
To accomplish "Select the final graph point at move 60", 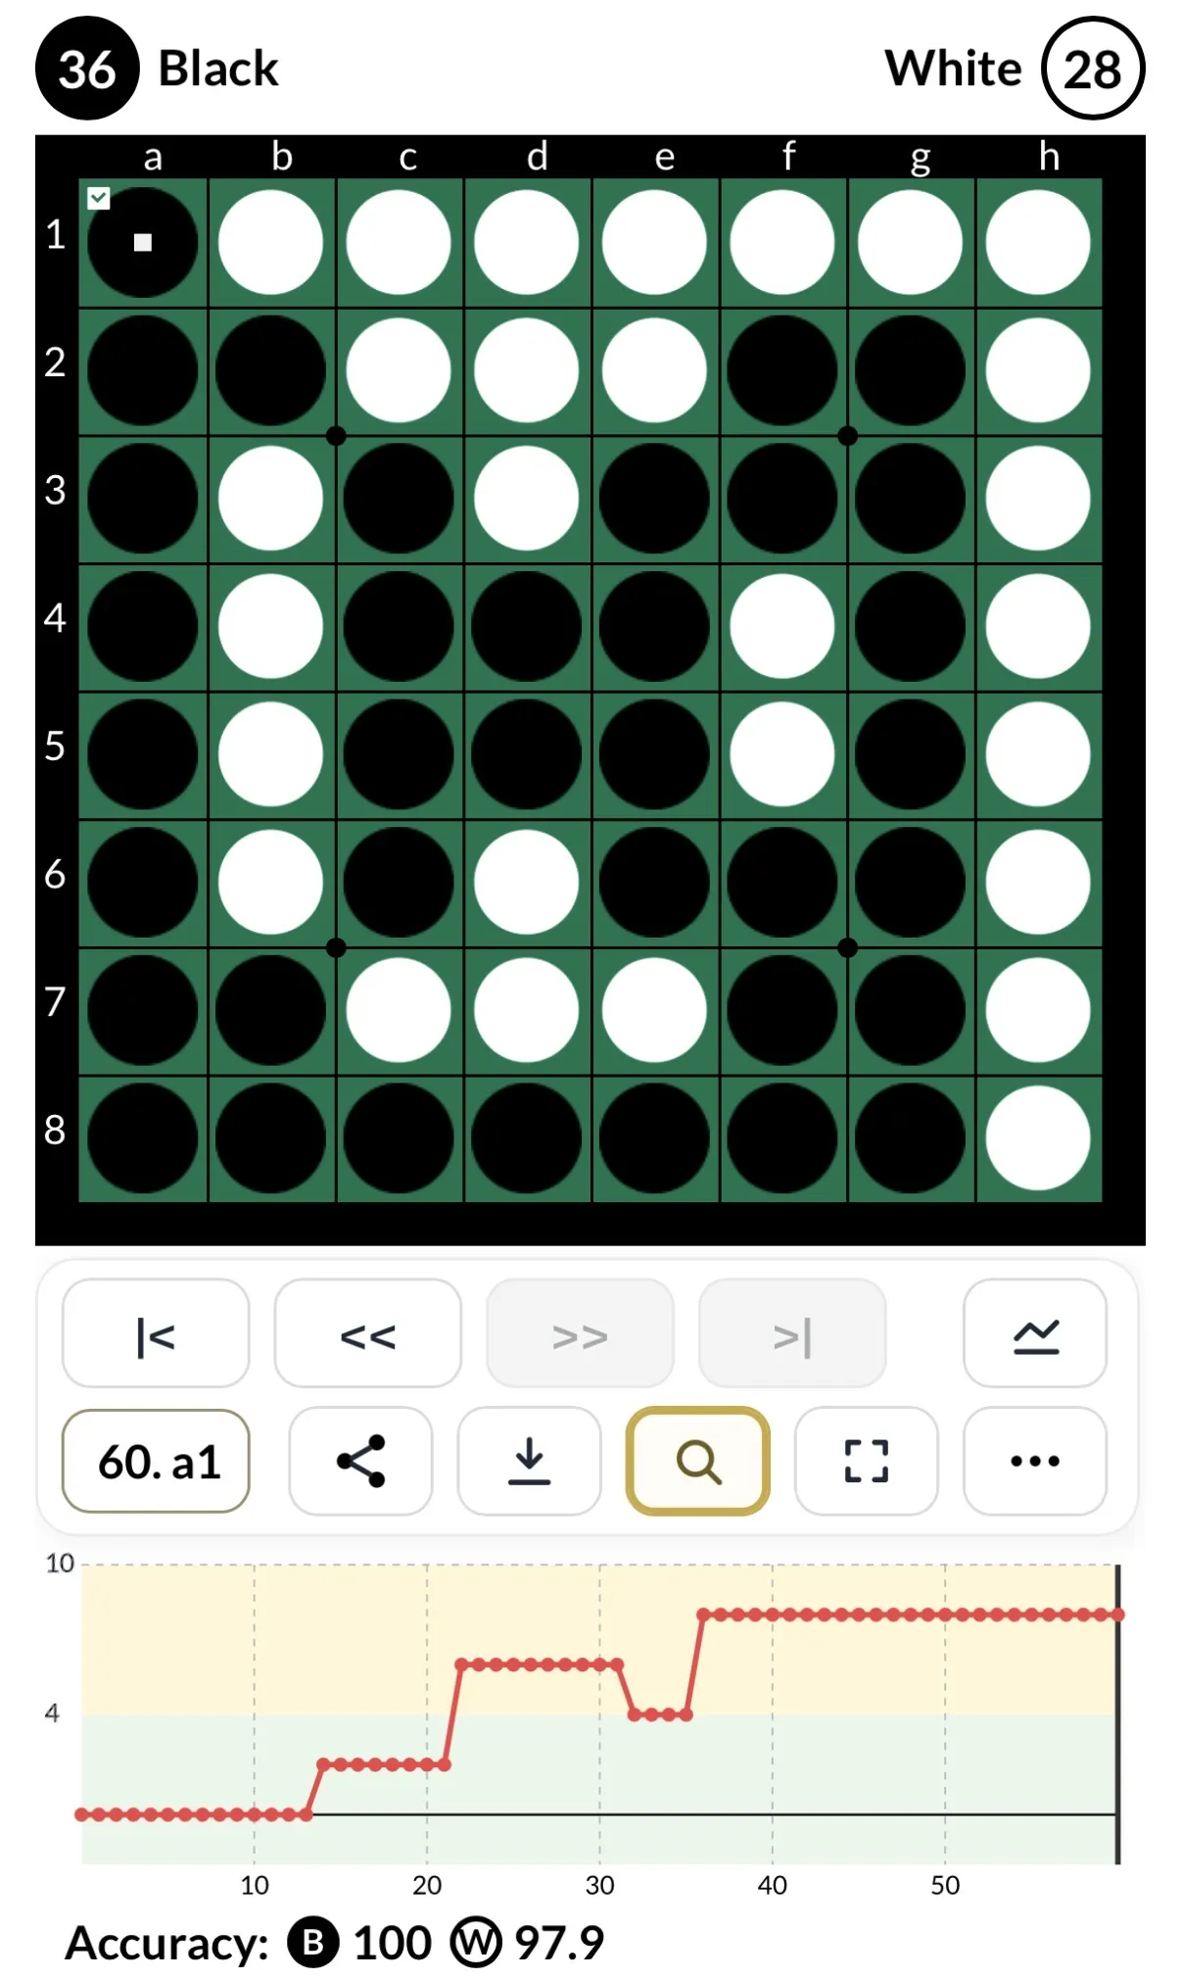I will pyautogui.click(x=1117, y=1615).
